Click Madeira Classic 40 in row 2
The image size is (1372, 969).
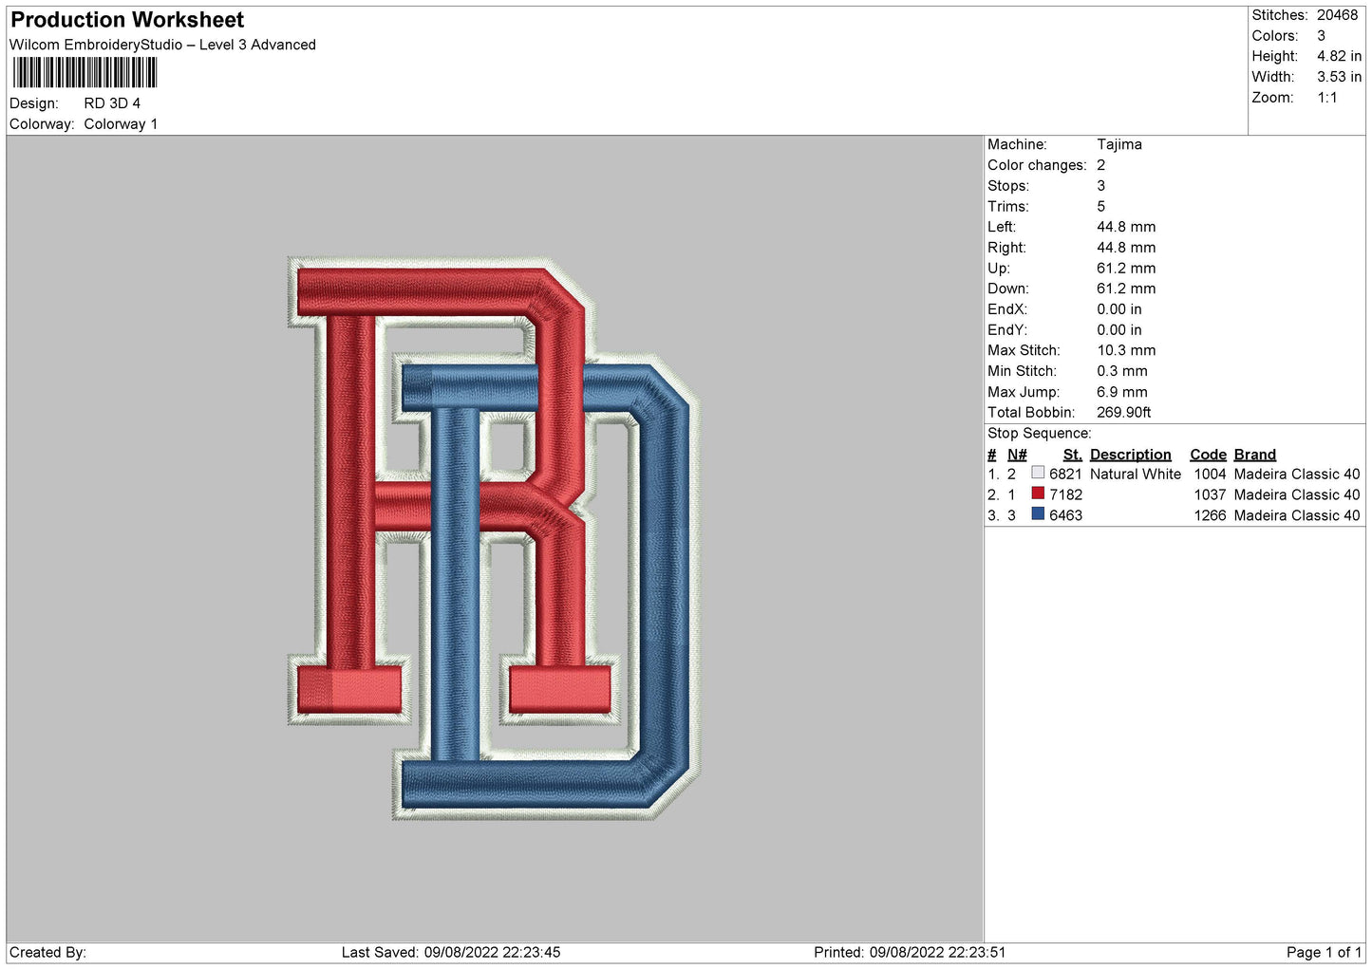(x=1297, y=494)
